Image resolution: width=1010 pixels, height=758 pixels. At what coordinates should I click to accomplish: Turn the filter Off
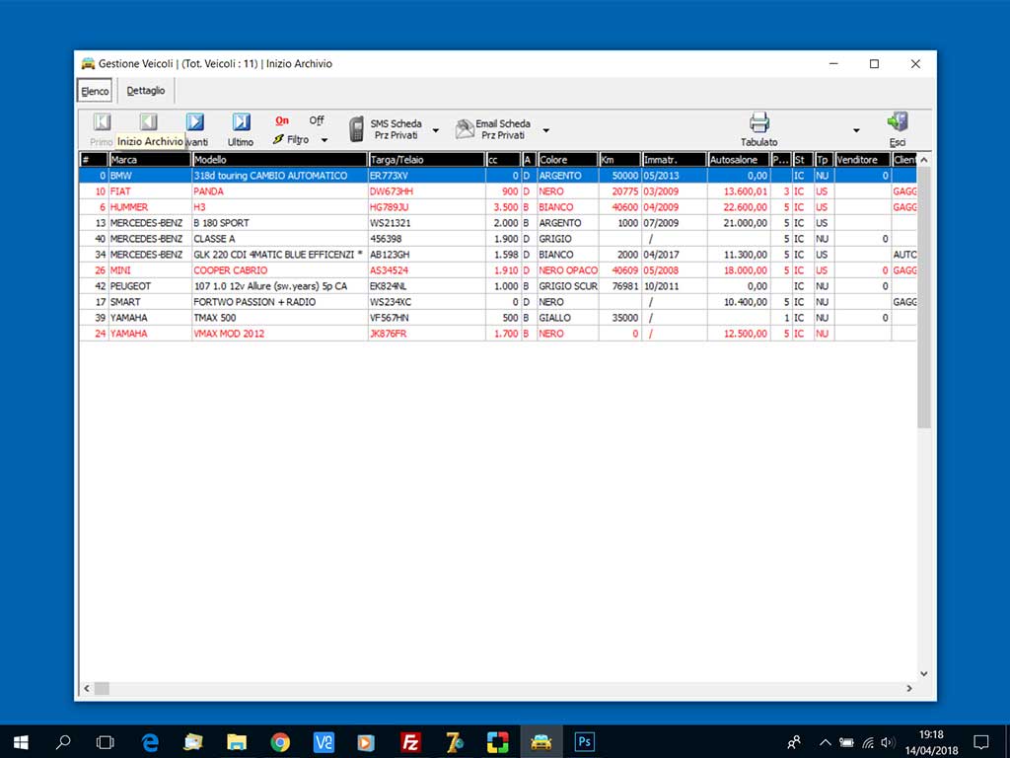(x=317, y=120)
